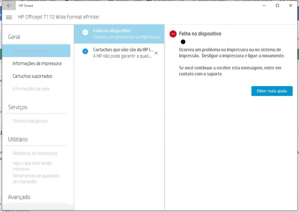This screenshot has width=299, height=212.
Task: Select the Falha no dispositivo notification
Action: 119,34
